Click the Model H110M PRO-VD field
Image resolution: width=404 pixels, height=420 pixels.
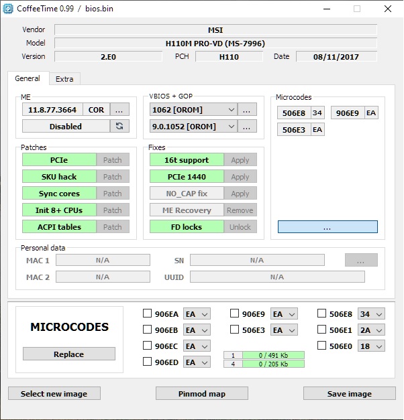pos(215,43)
